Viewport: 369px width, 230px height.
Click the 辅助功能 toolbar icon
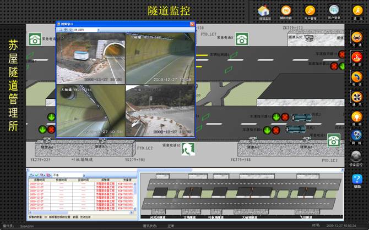point(285,10)
